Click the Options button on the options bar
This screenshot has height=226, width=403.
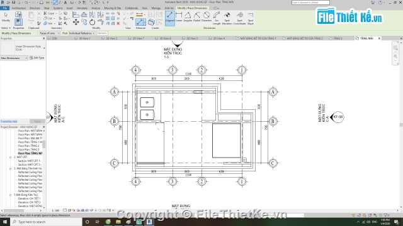(102, 33)
